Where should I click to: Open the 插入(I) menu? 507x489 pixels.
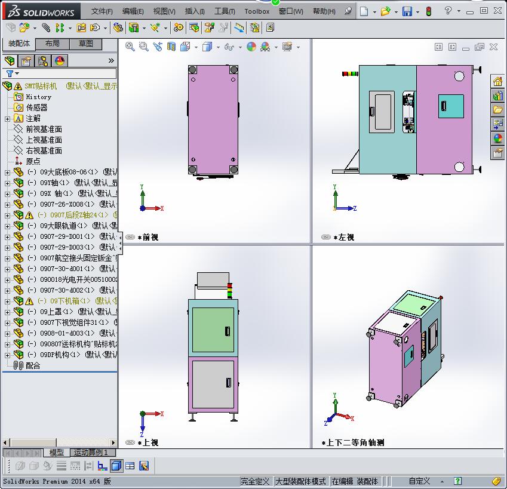195,11
